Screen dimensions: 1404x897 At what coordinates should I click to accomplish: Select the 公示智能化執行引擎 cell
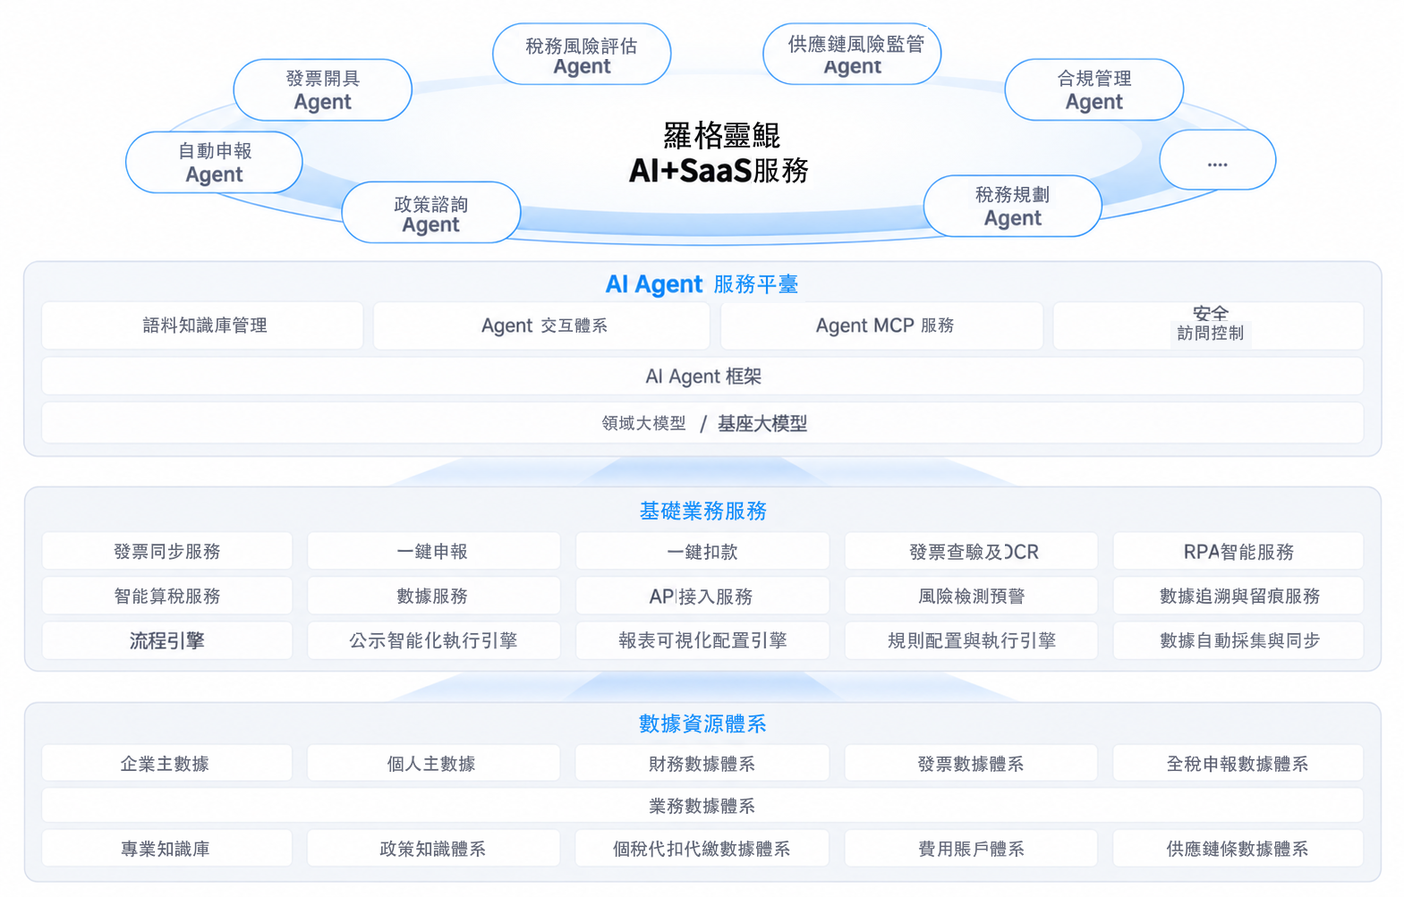coord(434,640)
